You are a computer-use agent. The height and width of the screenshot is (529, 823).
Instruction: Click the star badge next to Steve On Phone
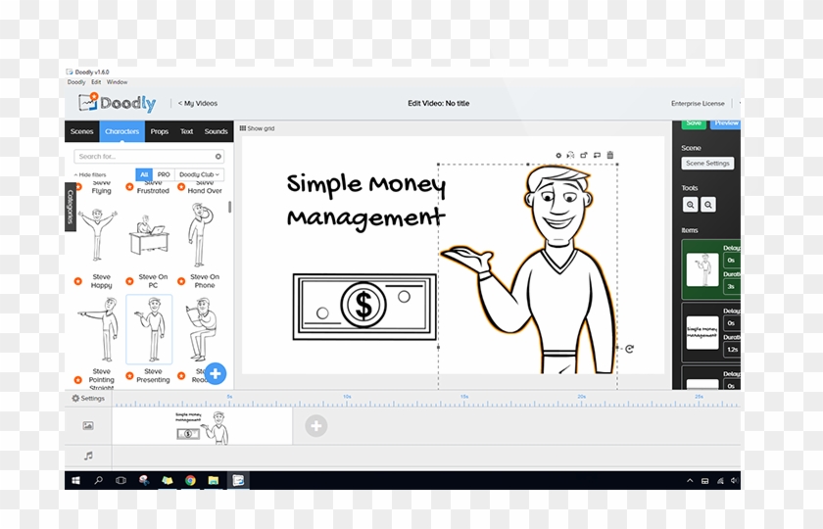click(181, 281)
